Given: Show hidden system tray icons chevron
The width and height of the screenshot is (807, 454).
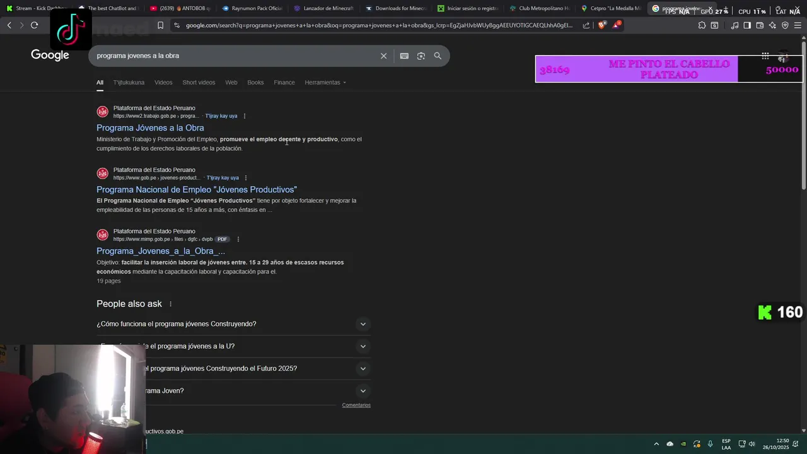Looking at the screenshot, I should pyautogui.click(x=656, y=444).
